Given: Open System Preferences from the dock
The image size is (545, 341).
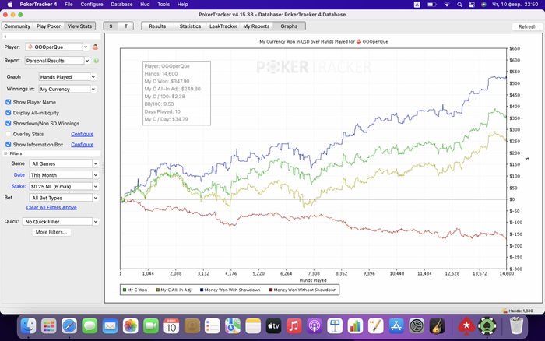Looking at the screenshot, I should click(x=417, y=326).
